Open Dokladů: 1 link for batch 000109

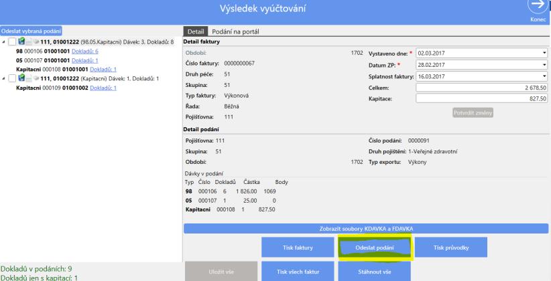(103, 88)
